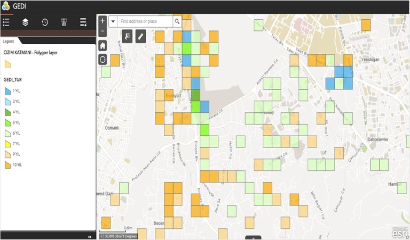The height and width of the screenshot is (240, 410).
Task: Click the Osmanlı neighborhood label
Action: tap(112, 128)
